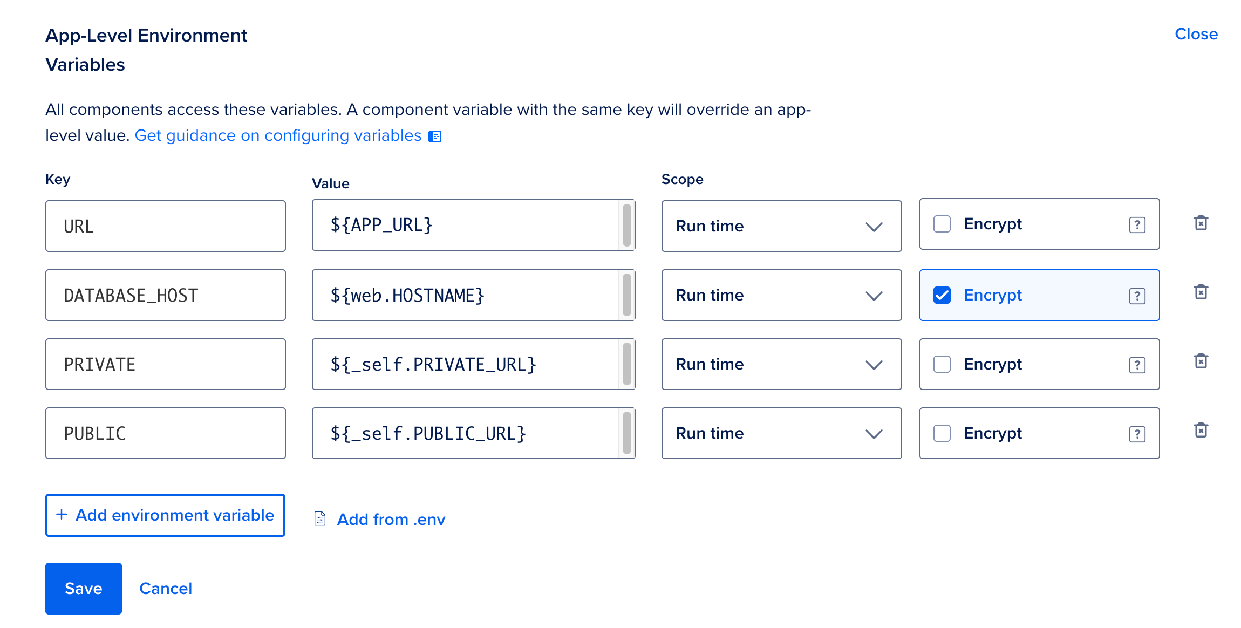Viewport: 1241px width, 628px height.
Task: Uncheck Encrypt for DATABASE_HOST
Action: coord(942,295)
